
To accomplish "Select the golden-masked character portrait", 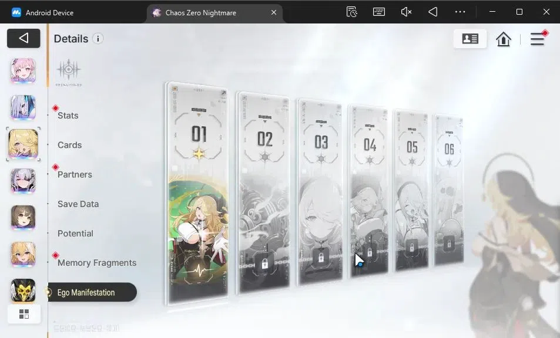I will click(x=24, y=290).
